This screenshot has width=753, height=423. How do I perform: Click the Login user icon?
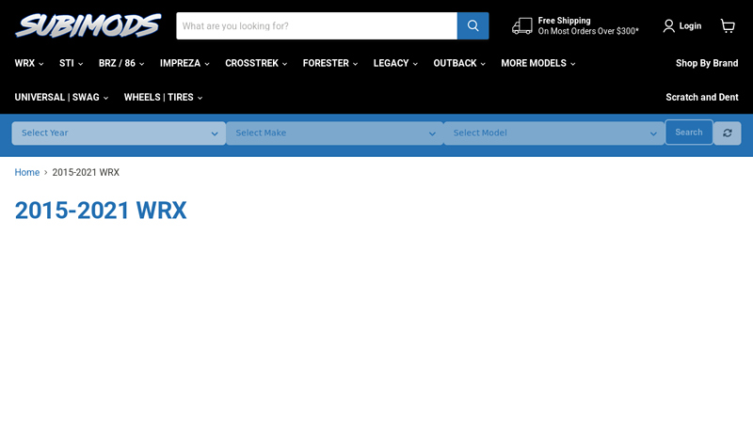tap(668, 26)
